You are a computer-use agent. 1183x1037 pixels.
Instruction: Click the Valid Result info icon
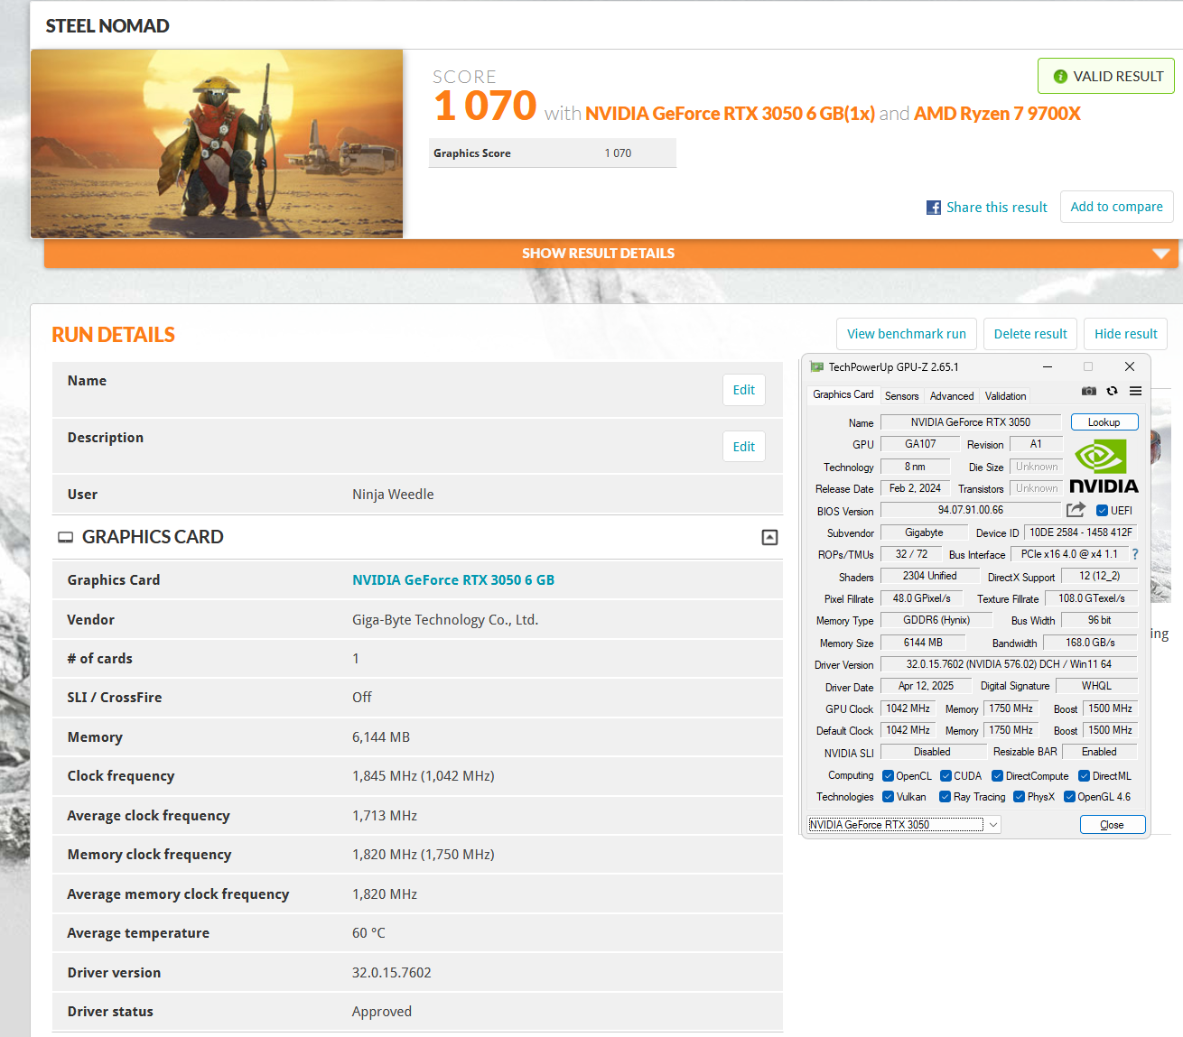(1060, 77)
